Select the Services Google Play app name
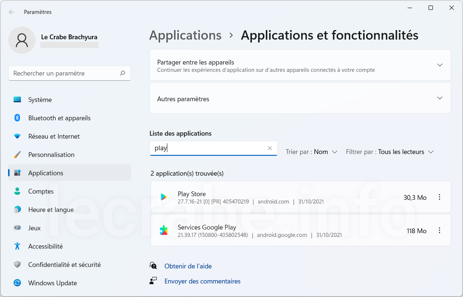The width and height of the screenshot is (463, 297). [x=207, y=227]
